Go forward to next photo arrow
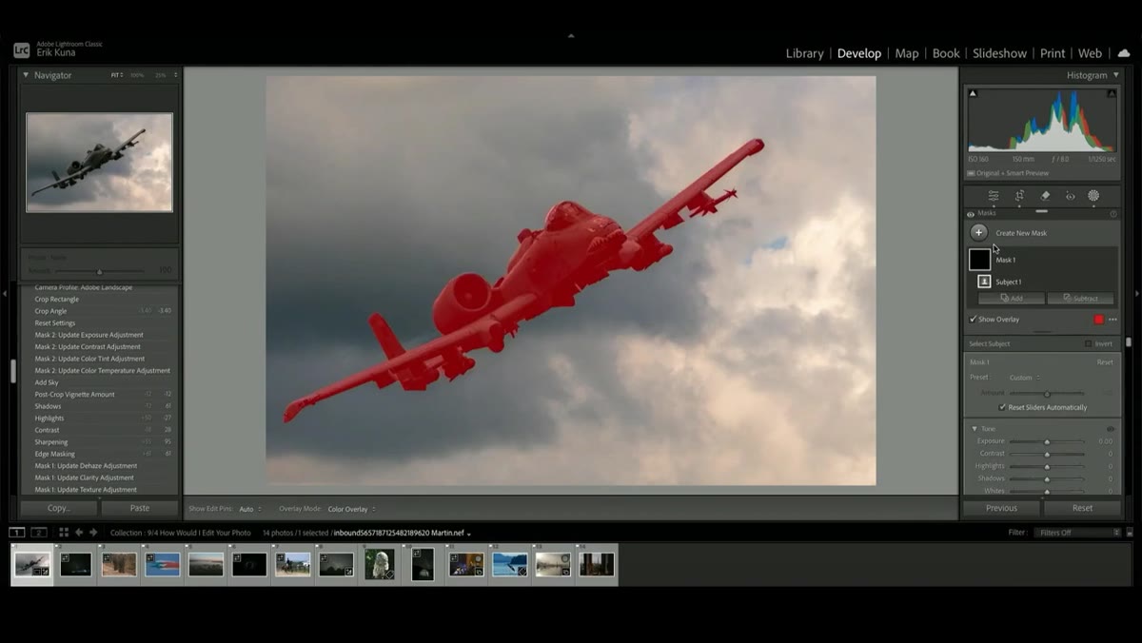1142x643 pixels. pyautogui.click(x=93, y=533)
